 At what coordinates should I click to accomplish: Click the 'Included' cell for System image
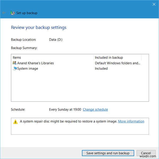click(101, 69)
